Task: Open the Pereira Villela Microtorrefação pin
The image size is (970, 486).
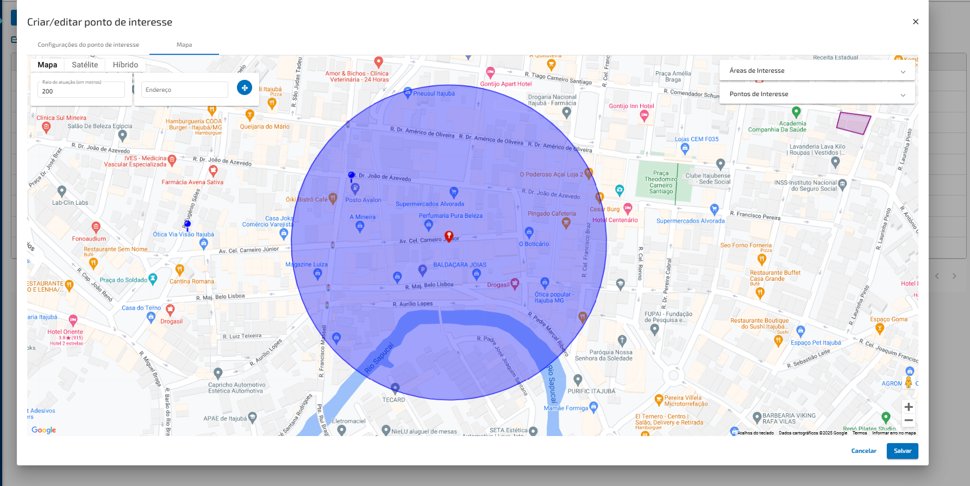Action: 659,399
